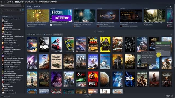The image size is (175, 98).
Task: Select American Truck Simulator in sidebar
Action: (11, 19)
